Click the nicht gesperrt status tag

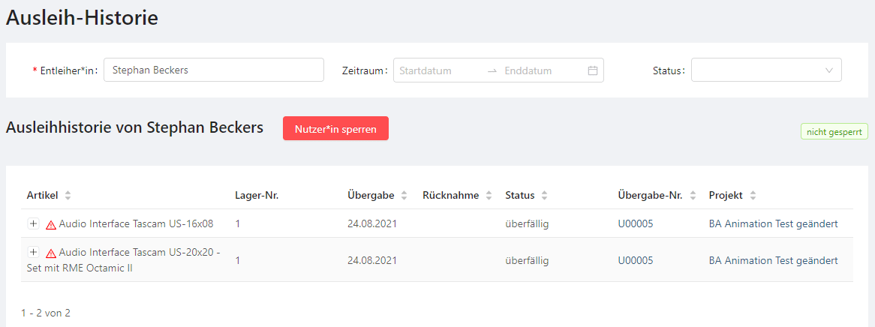pyautogui.click(x=834, y=132)
